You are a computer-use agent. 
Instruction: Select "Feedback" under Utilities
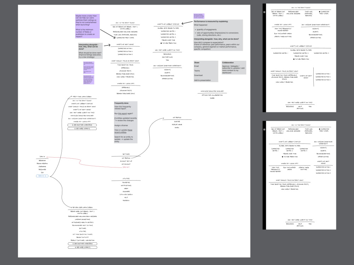pyautogui.click(x=126, y=200)
